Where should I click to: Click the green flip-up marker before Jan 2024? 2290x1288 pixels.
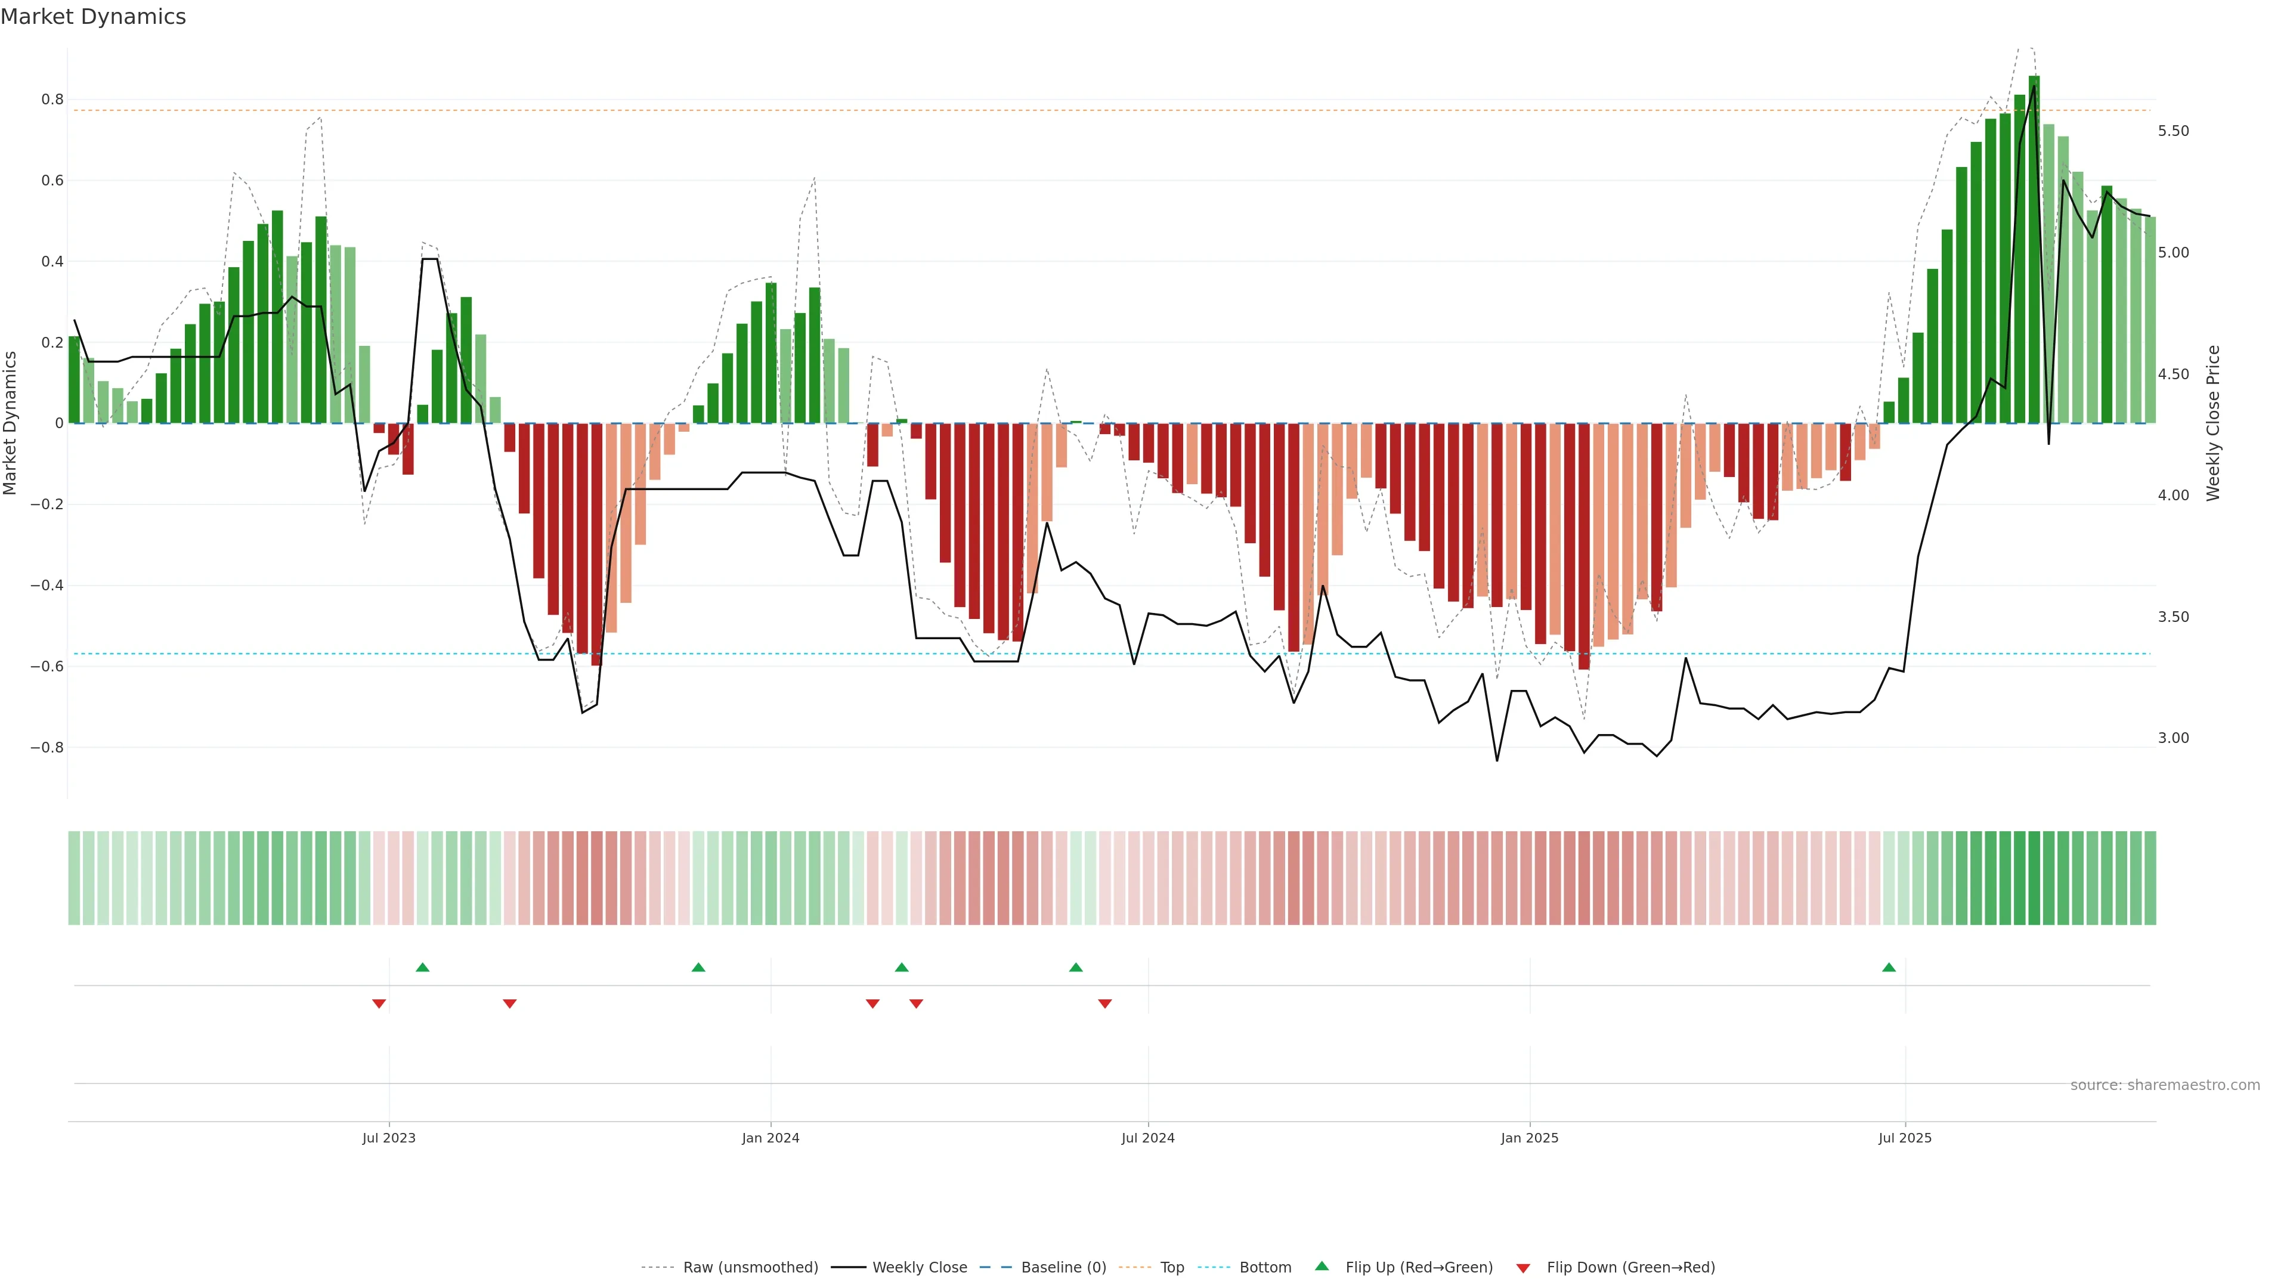point(698,967)
